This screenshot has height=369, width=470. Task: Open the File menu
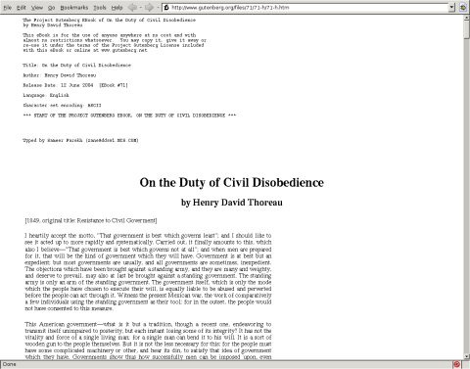[7, 7]
